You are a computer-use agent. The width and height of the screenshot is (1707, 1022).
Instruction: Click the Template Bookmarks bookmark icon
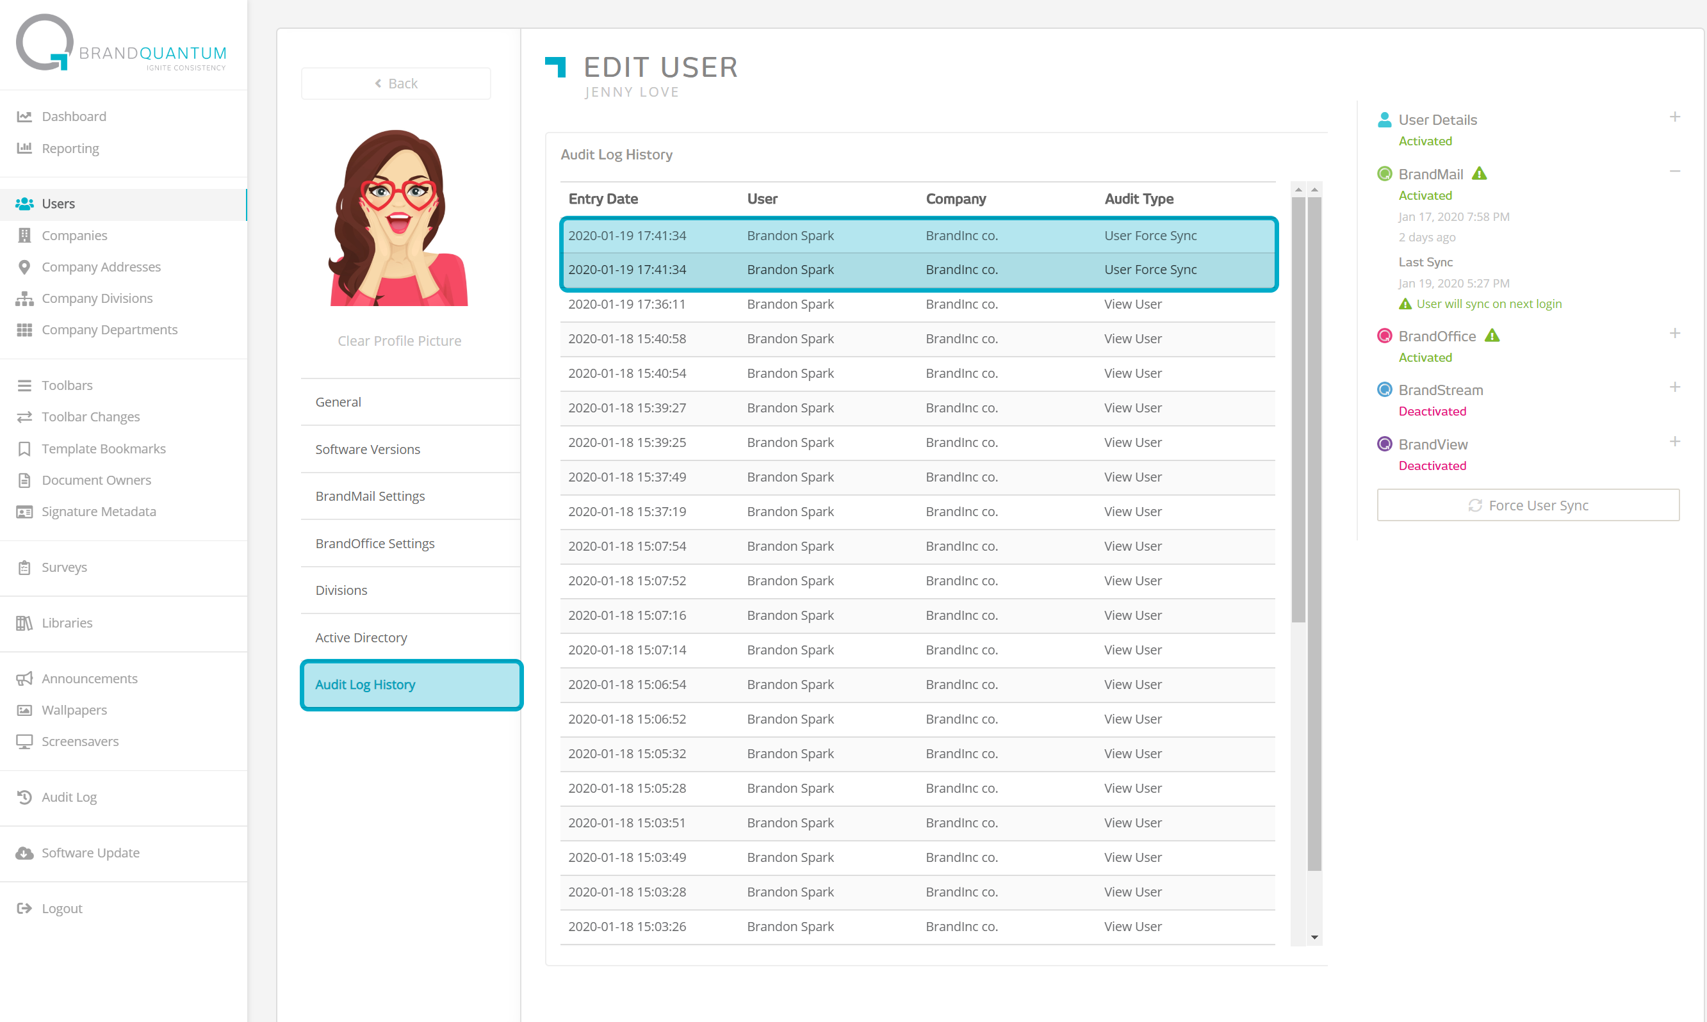[x=24, y=449]
